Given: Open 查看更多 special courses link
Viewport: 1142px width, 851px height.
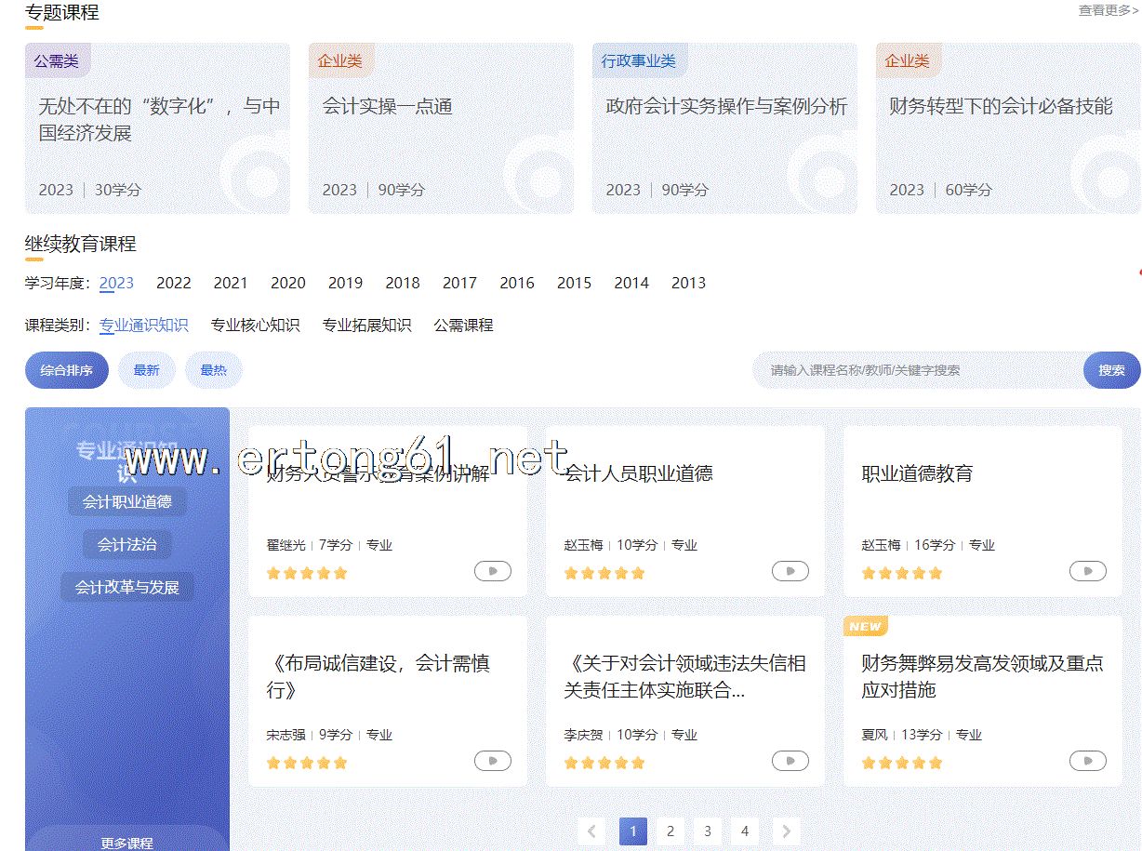Looking at the screenshot, I should click(x=1108, y=10).
